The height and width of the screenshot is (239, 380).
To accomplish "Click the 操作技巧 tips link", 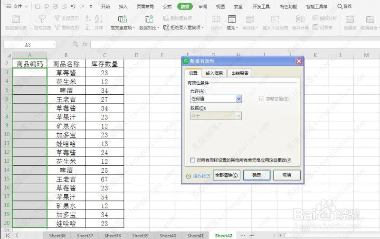I will tap(198, 176).
